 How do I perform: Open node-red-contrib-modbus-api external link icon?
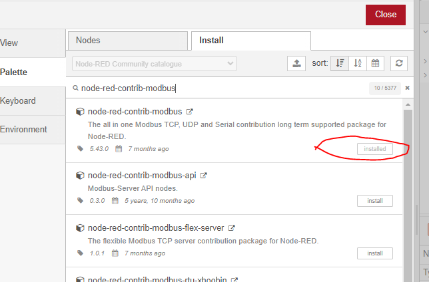click(x=204, y=176)
